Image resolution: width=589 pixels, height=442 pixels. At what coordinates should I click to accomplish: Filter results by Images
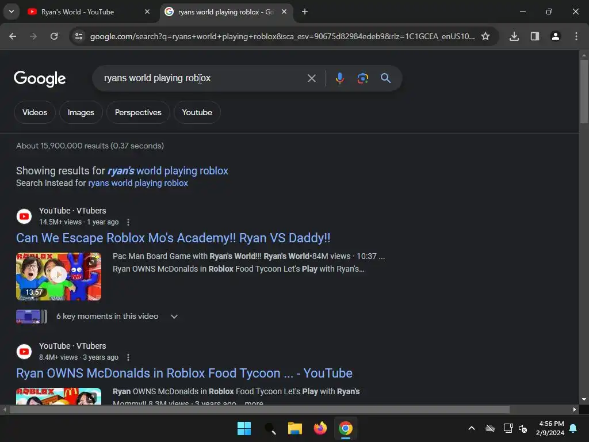(x=81, y=112)
